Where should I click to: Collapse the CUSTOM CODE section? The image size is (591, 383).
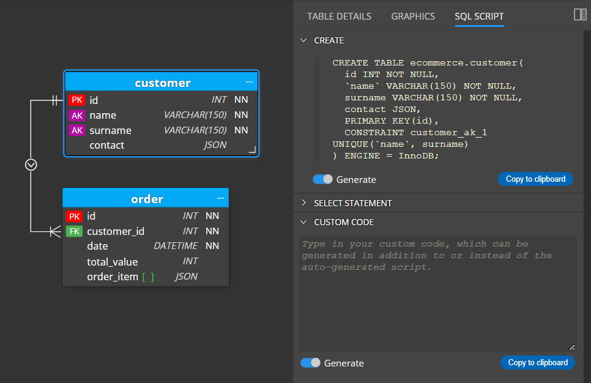click(x=304, y=222)
